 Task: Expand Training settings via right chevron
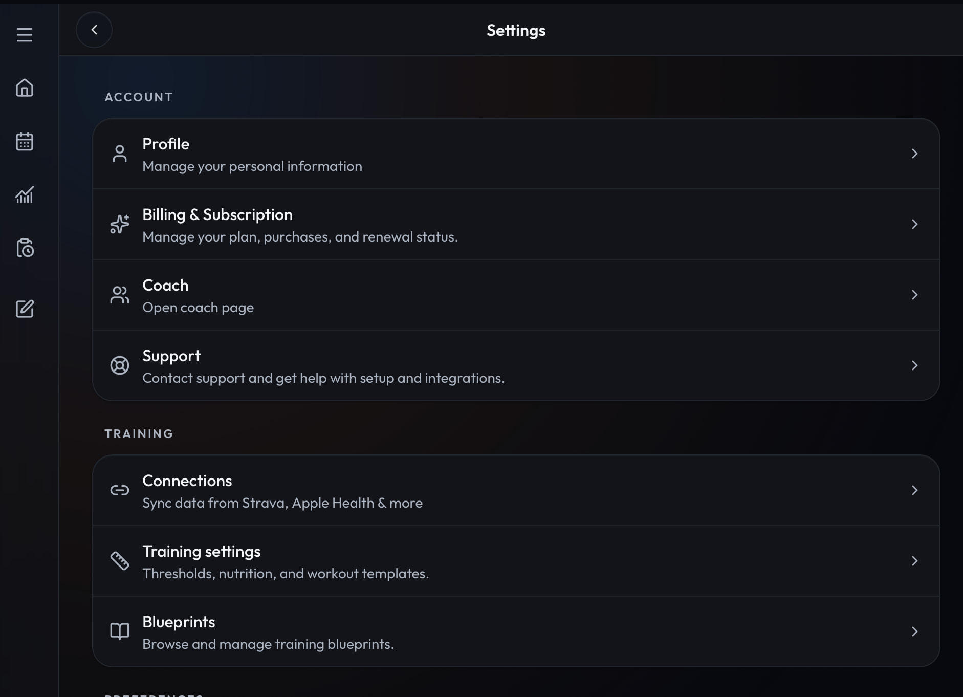[914, 561]
